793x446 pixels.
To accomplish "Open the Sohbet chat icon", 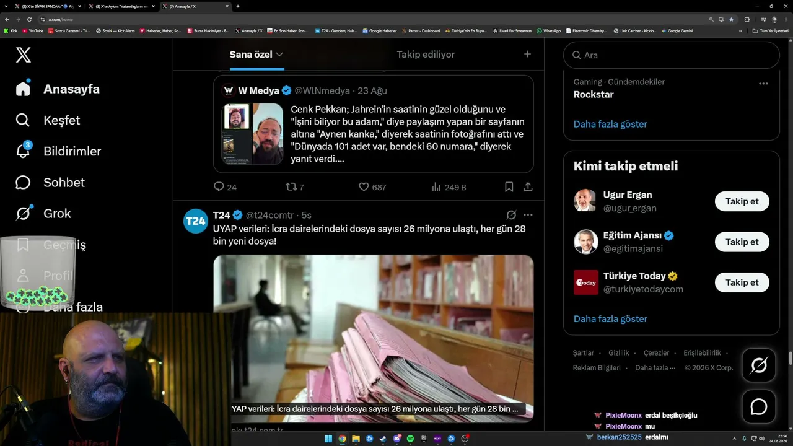I will point(23,182).
